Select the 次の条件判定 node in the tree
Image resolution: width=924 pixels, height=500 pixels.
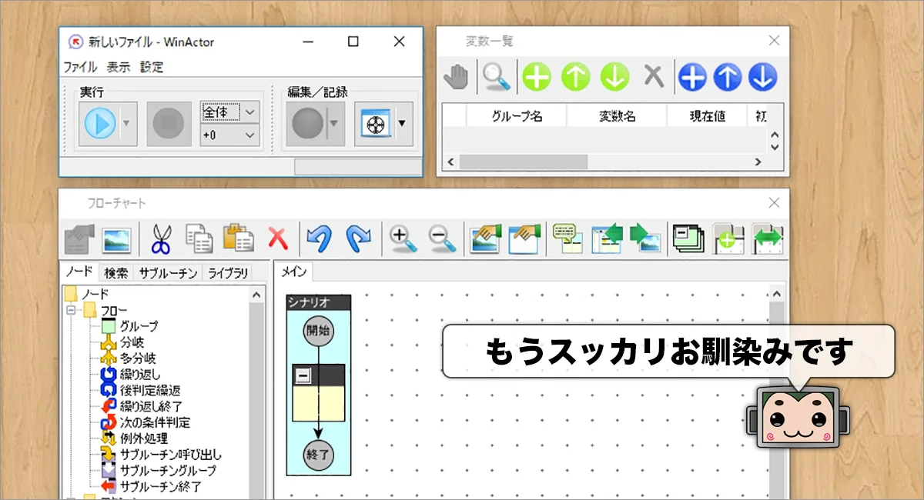[155, 422]
